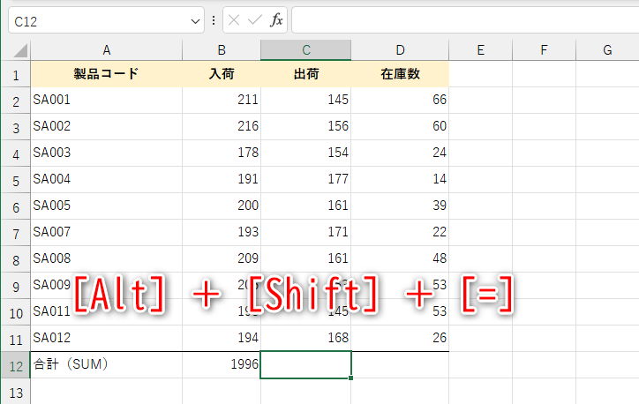Select column G header
The image size is (639, 404).
[607, 50]
